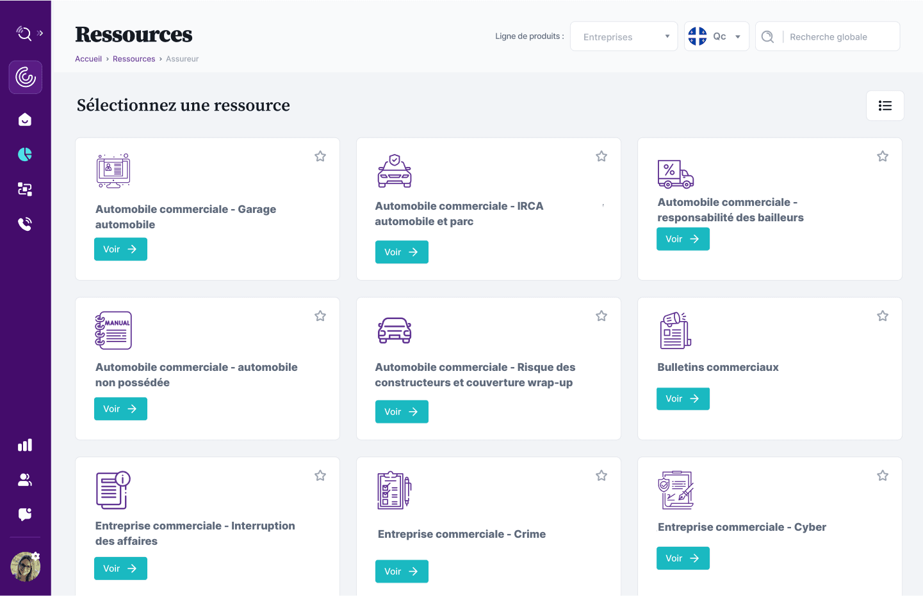Click Voir for Entreprise commerciale - Cyber
Screen dimensions: 923x596
tap(682, 558)
